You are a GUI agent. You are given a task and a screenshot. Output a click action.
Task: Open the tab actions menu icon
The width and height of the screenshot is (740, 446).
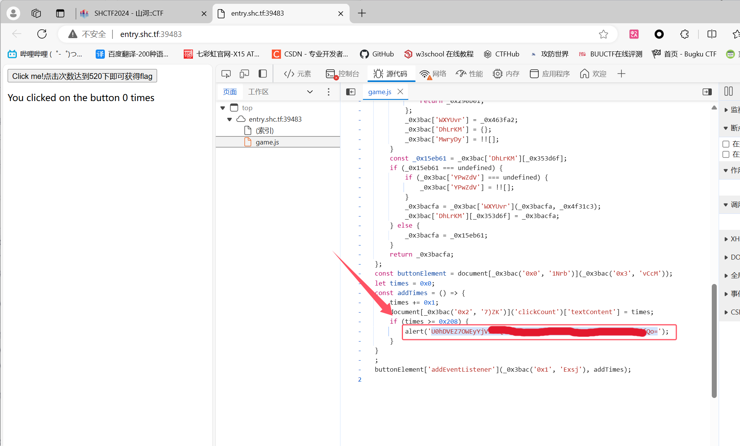tap(60, 13)
